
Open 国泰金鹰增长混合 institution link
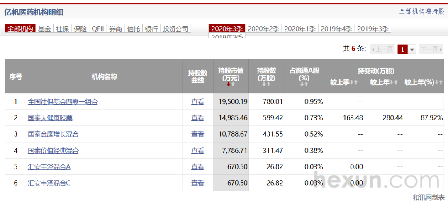53,134
